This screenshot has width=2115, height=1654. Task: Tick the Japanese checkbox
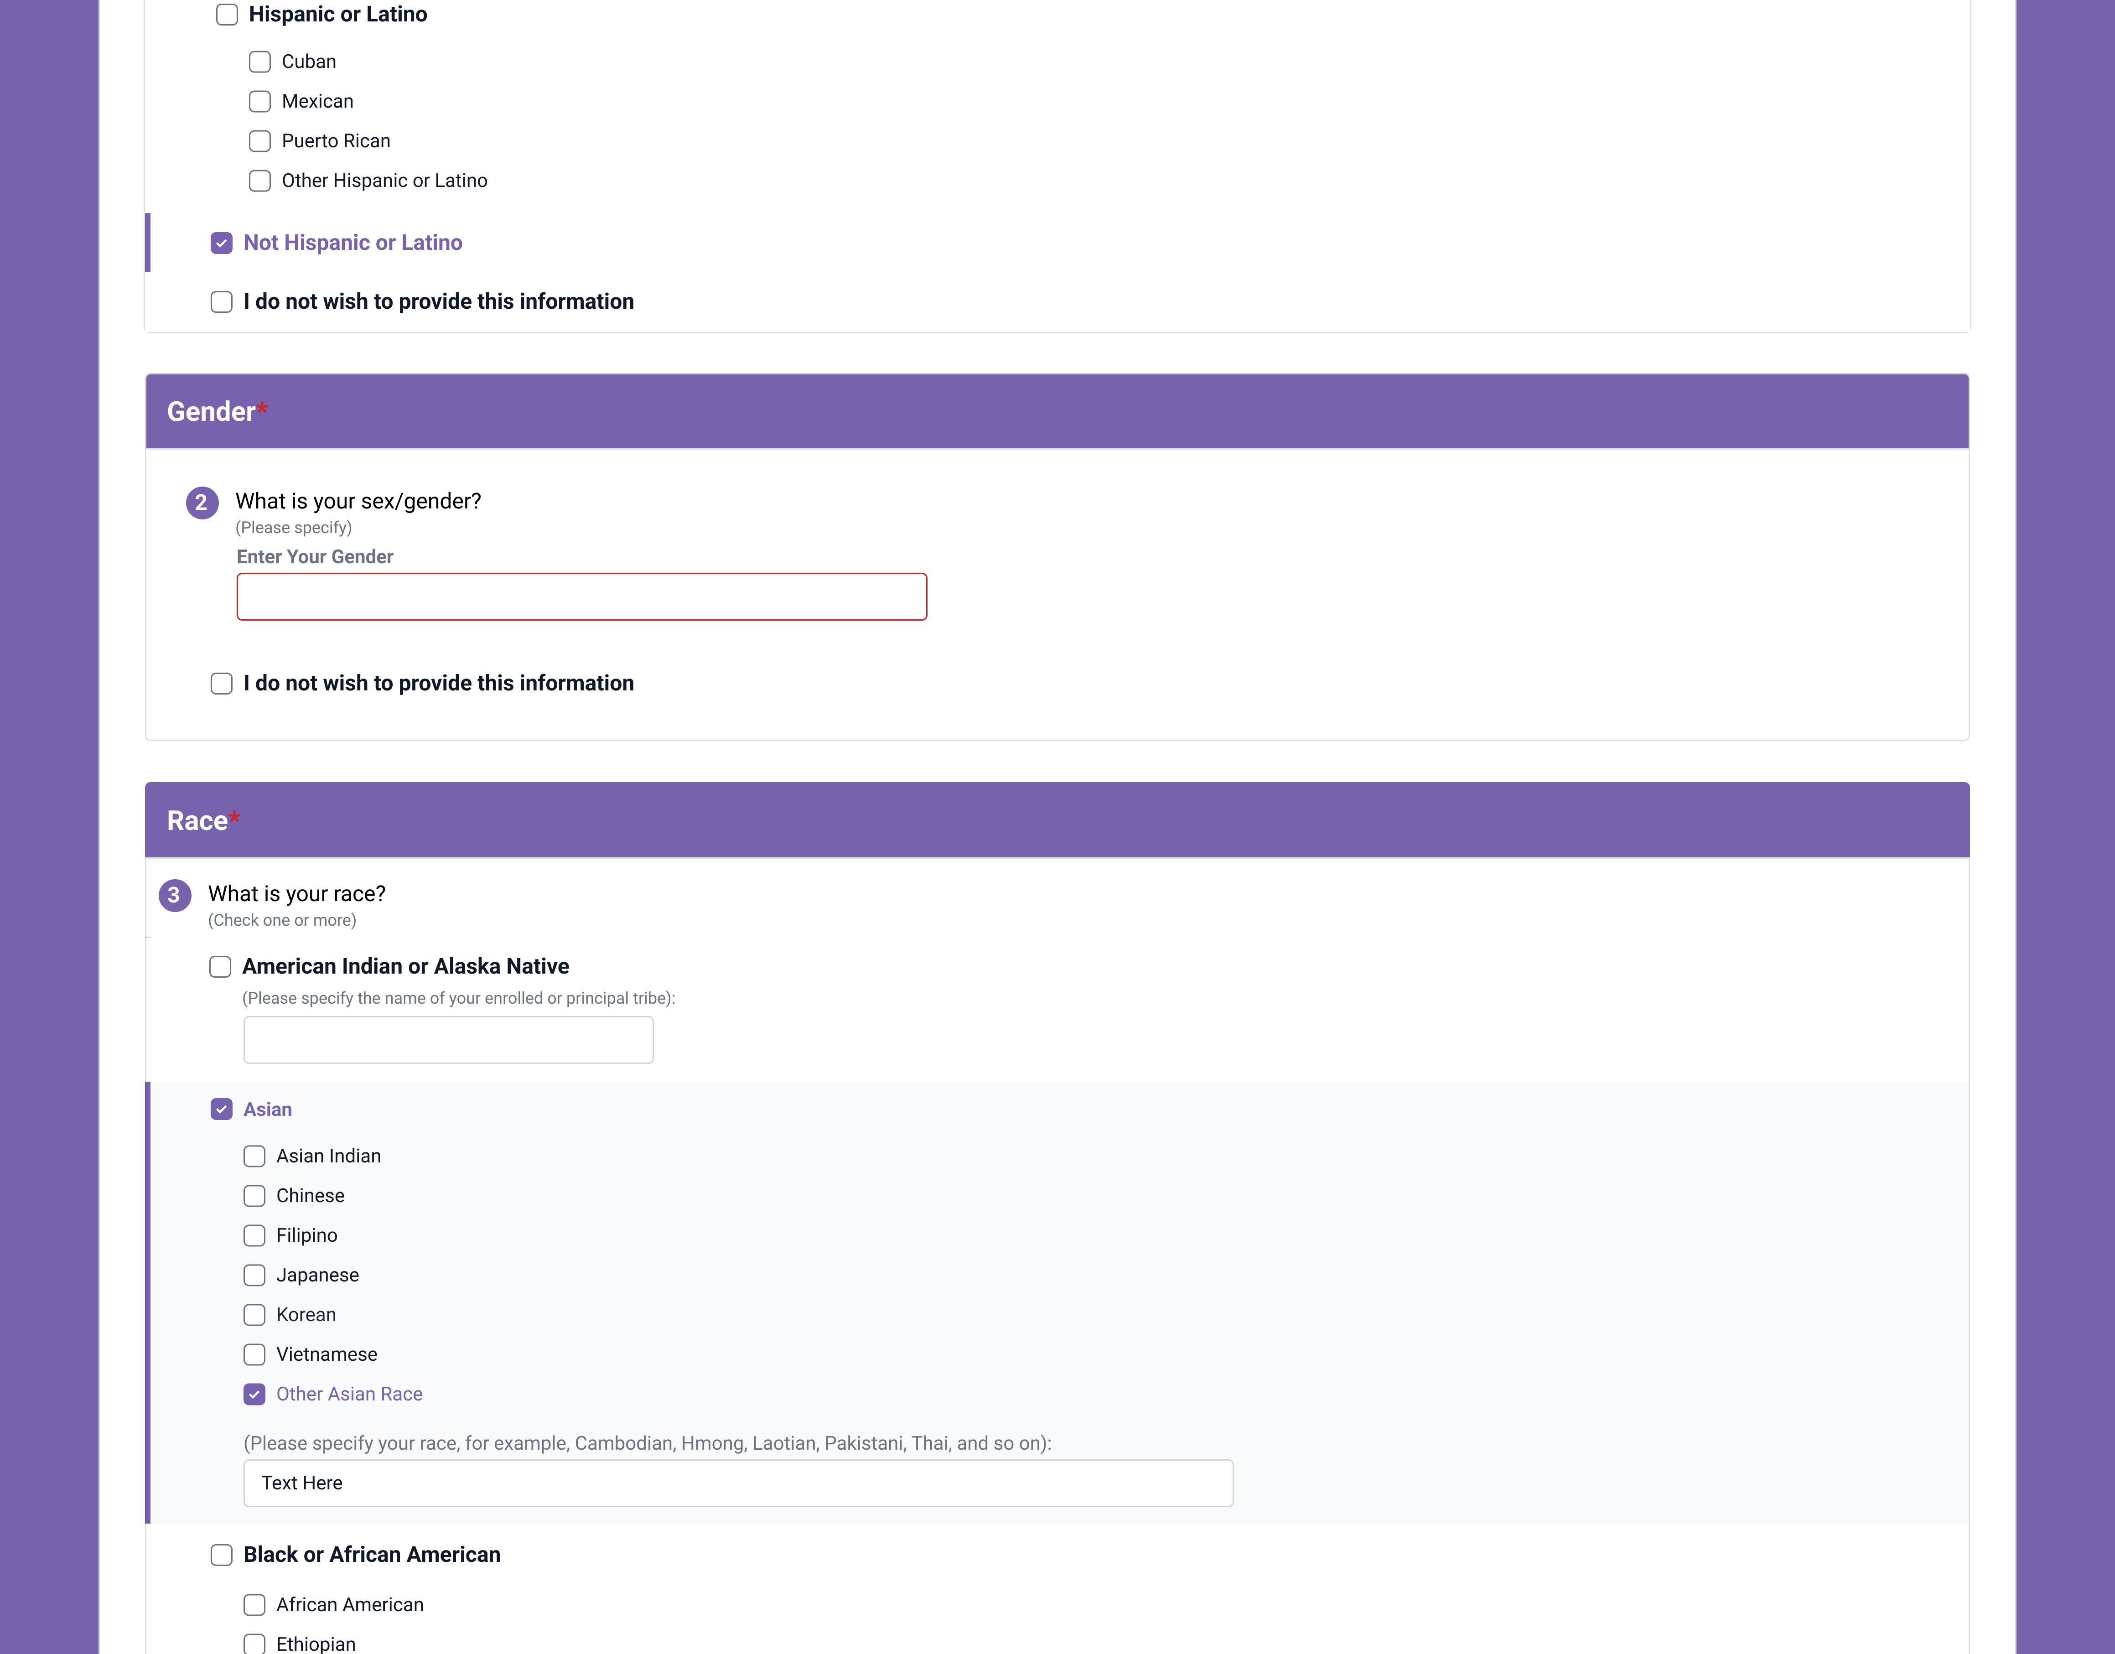click(x=255, y=1275)
